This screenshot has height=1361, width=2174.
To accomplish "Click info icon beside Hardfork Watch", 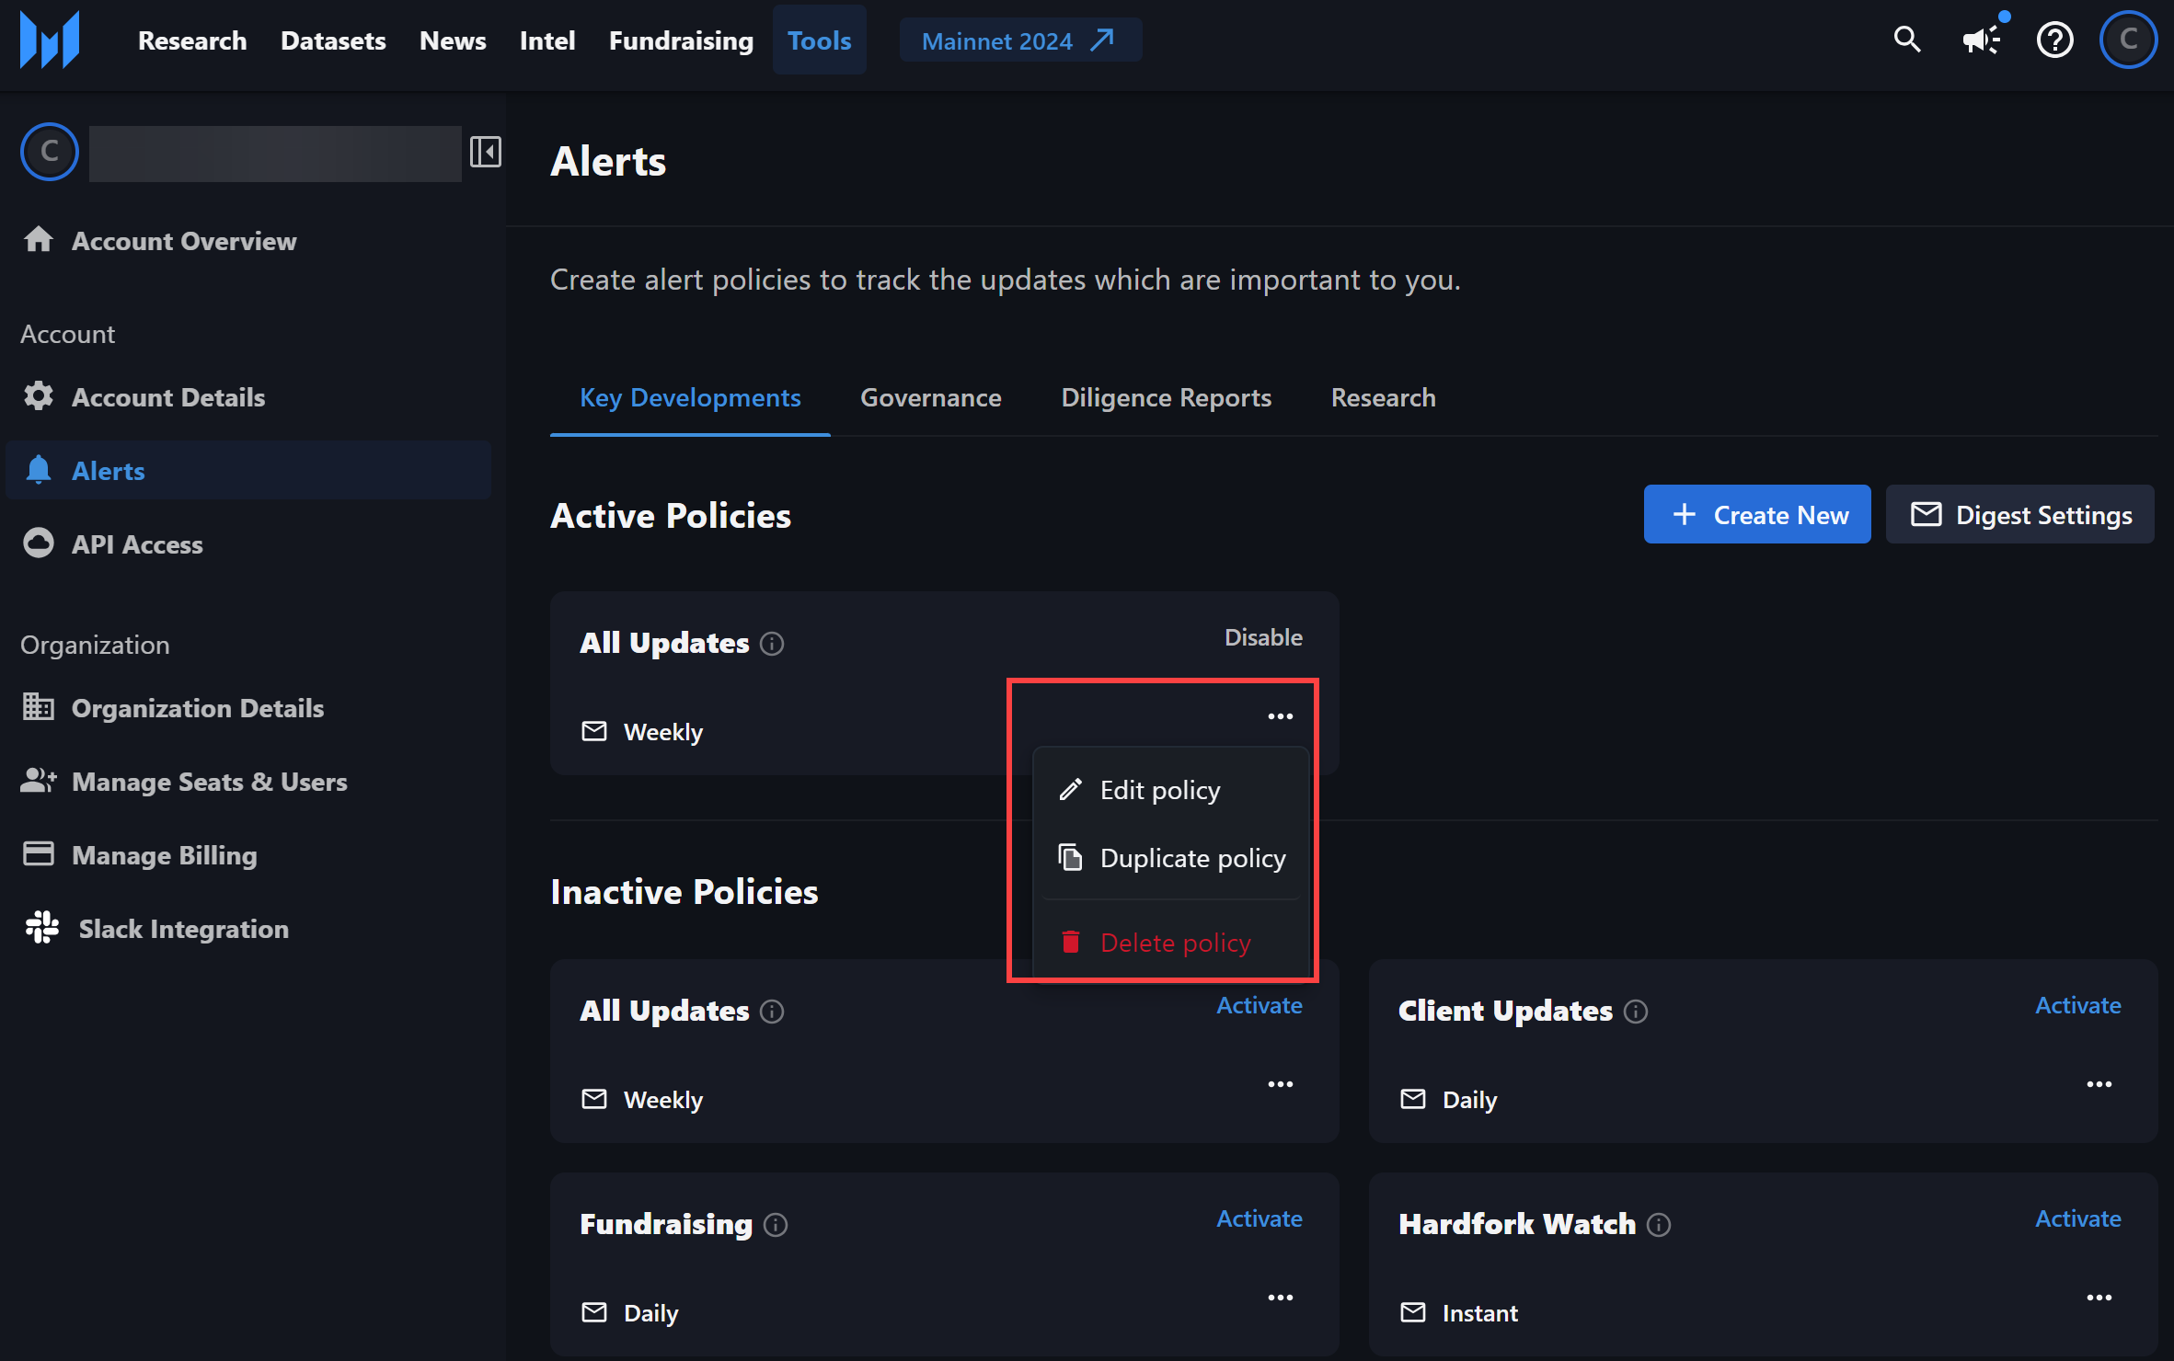I will pos(1659,1225).
